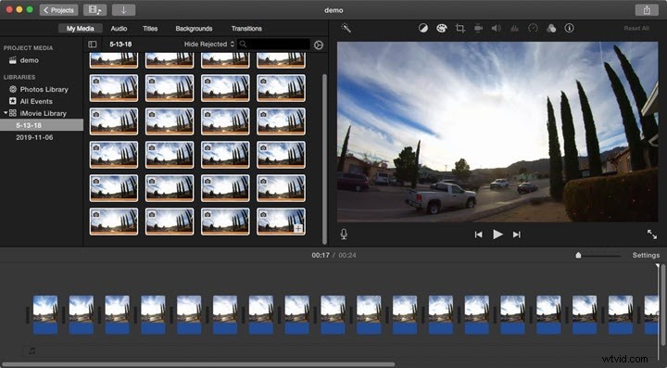Select the crop tool
The image size is (667, 368).
(459, 29)
